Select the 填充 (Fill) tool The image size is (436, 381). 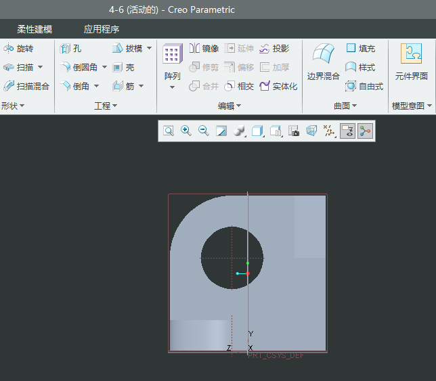[361, 48]
